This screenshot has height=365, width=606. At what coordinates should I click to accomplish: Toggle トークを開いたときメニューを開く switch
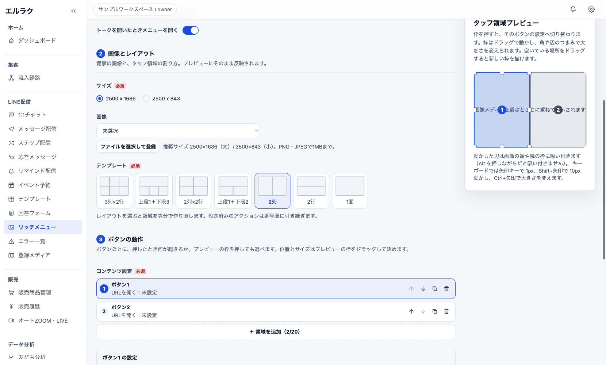tap(191, 30)
